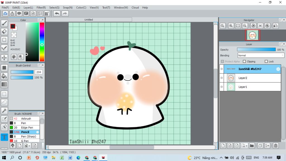The height and width of the screenshot is (161, 286).
Task: Hide the Layer2 layer
Action: (x=221, y=78)
